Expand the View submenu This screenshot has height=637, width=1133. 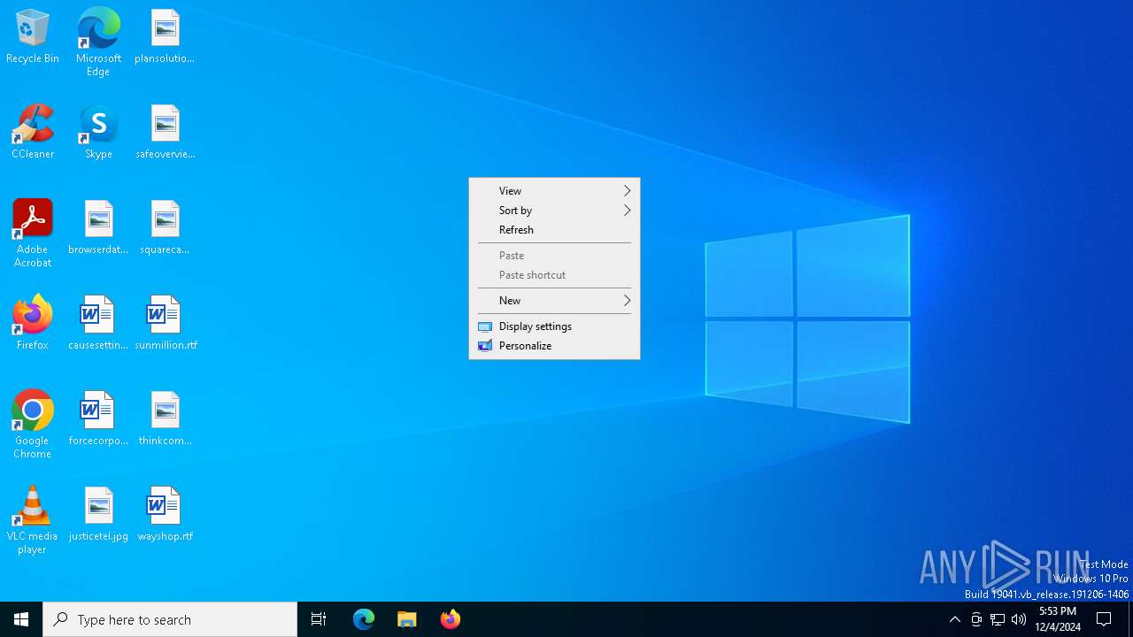click(x=554, y=191)
